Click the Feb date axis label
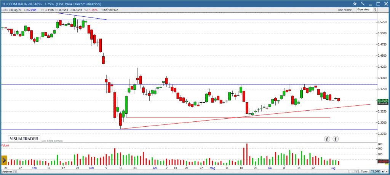Screen dimensions: 390x175 pyautogui.click(x=34, y=168)
